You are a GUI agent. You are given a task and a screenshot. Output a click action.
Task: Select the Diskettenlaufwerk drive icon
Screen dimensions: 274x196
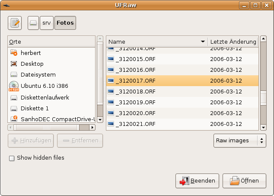14,97
